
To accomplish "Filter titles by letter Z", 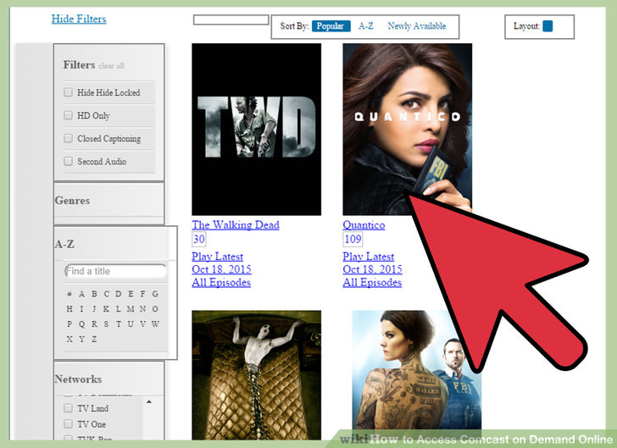I will 94,339.
